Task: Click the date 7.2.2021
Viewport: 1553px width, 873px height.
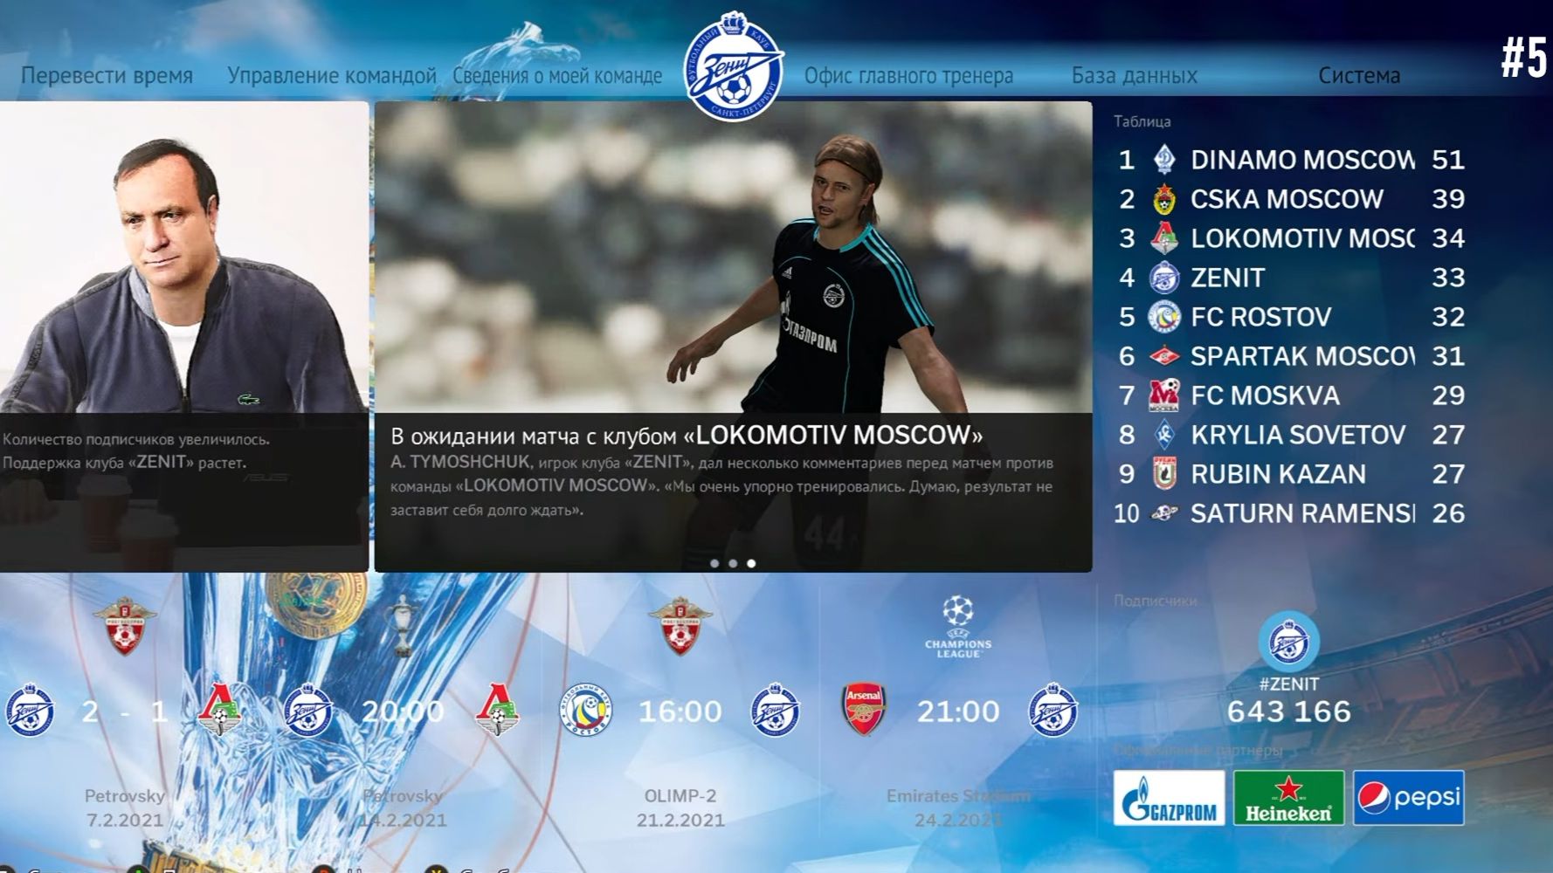Action: (125, 821)
